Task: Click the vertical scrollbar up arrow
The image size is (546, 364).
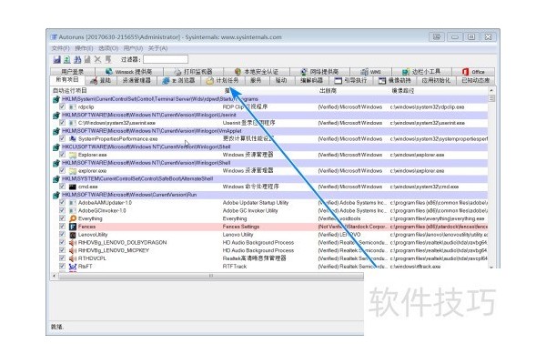Action: pos(491,91)
